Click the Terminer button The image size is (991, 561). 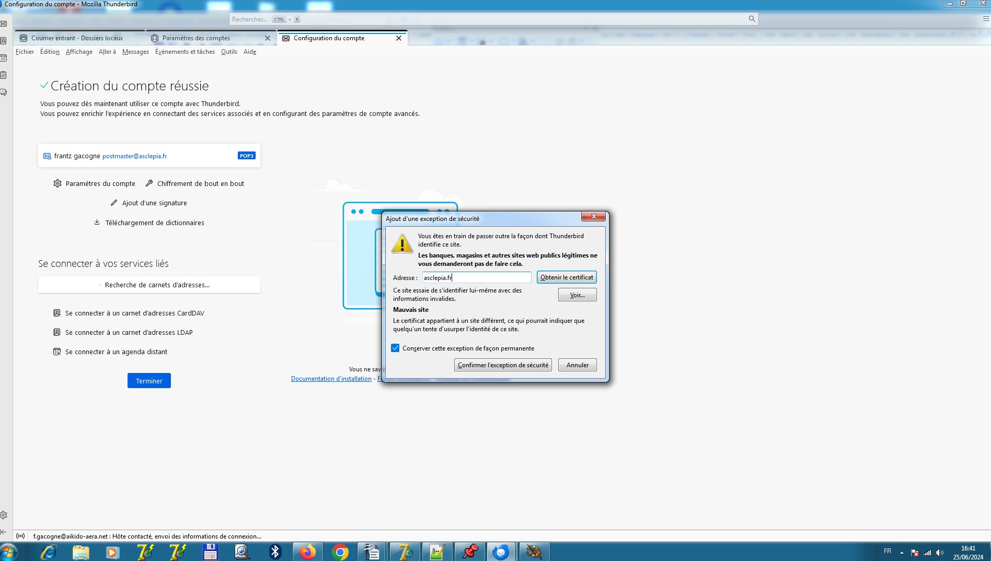point(149,381)
